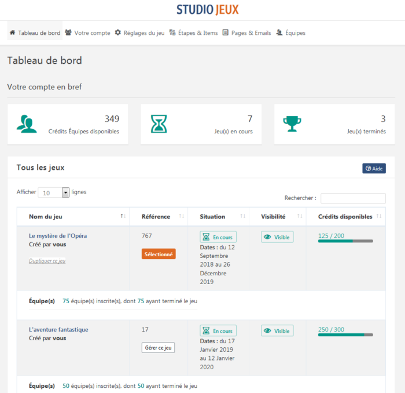Click the Studio Jeux logo

207,10
